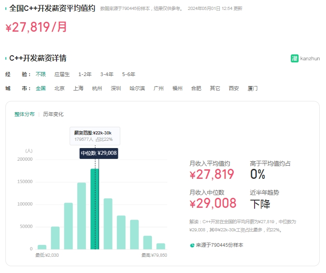Select 厦门 from the city filter
This screenshot has width=326, height=273.
pyautogui.click(x=252, y=88)
